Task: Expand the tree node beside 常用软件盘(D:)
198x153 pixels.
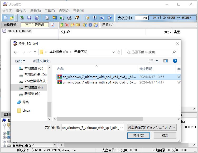Action: (4, 146)
